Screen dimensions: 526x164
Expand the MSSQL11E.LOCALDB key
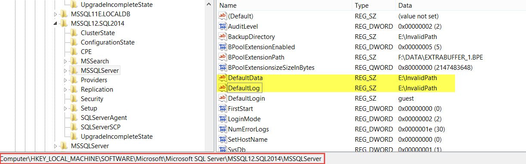coord(55,15)
